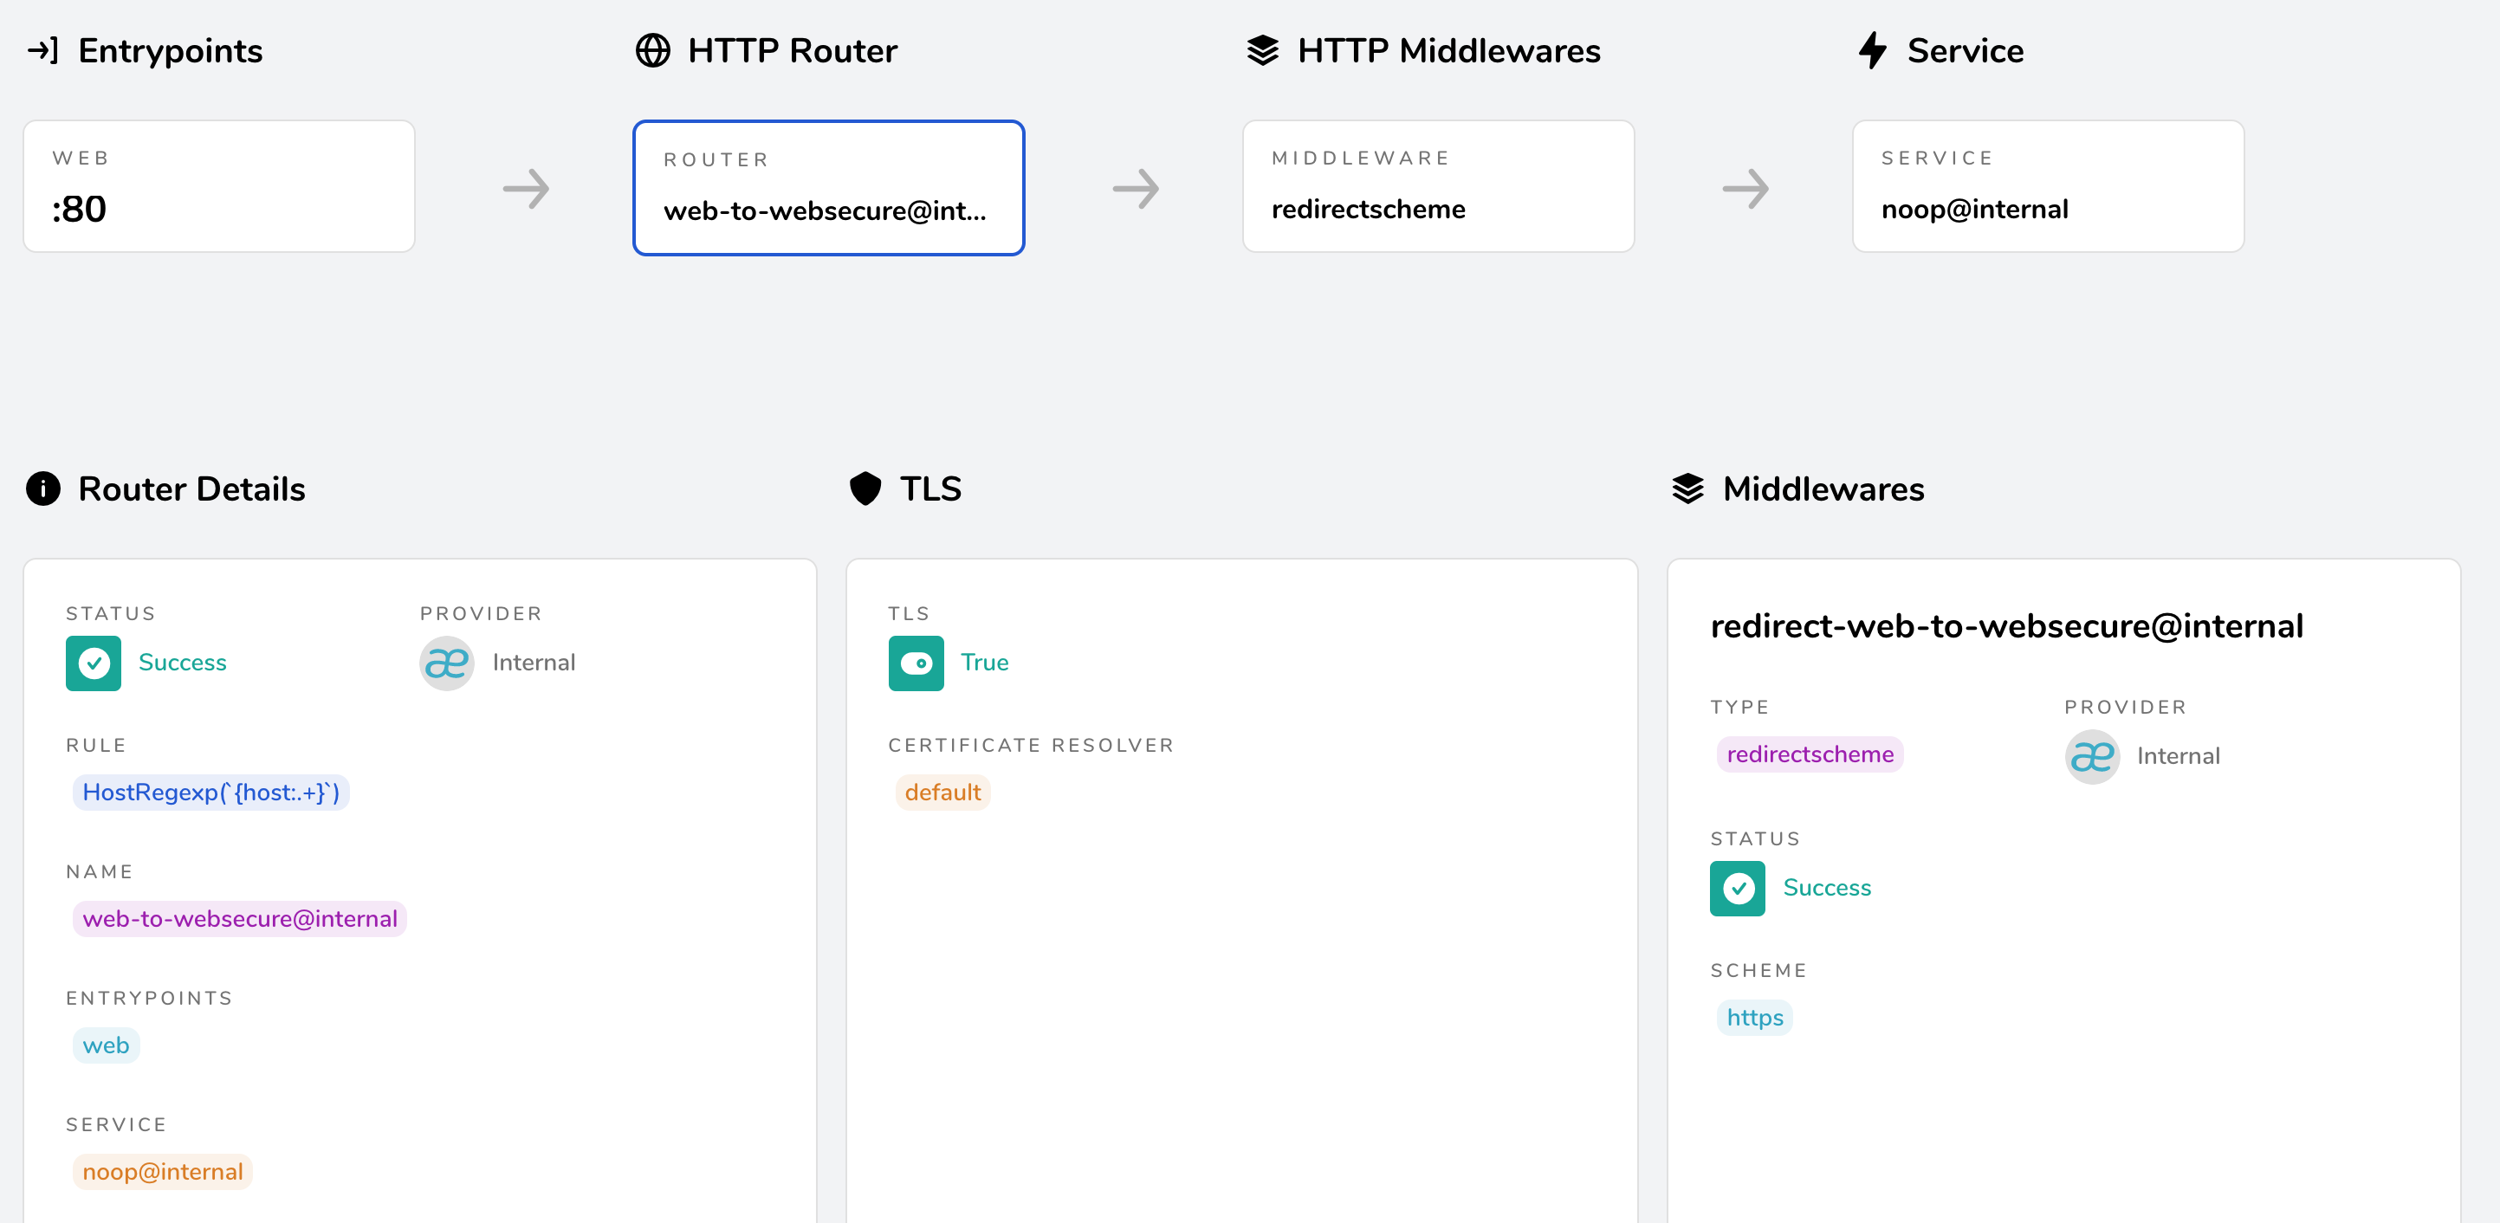Click the https scheme tag
This screenshot has width=2500, height=1223.
click(1755, 1017)
